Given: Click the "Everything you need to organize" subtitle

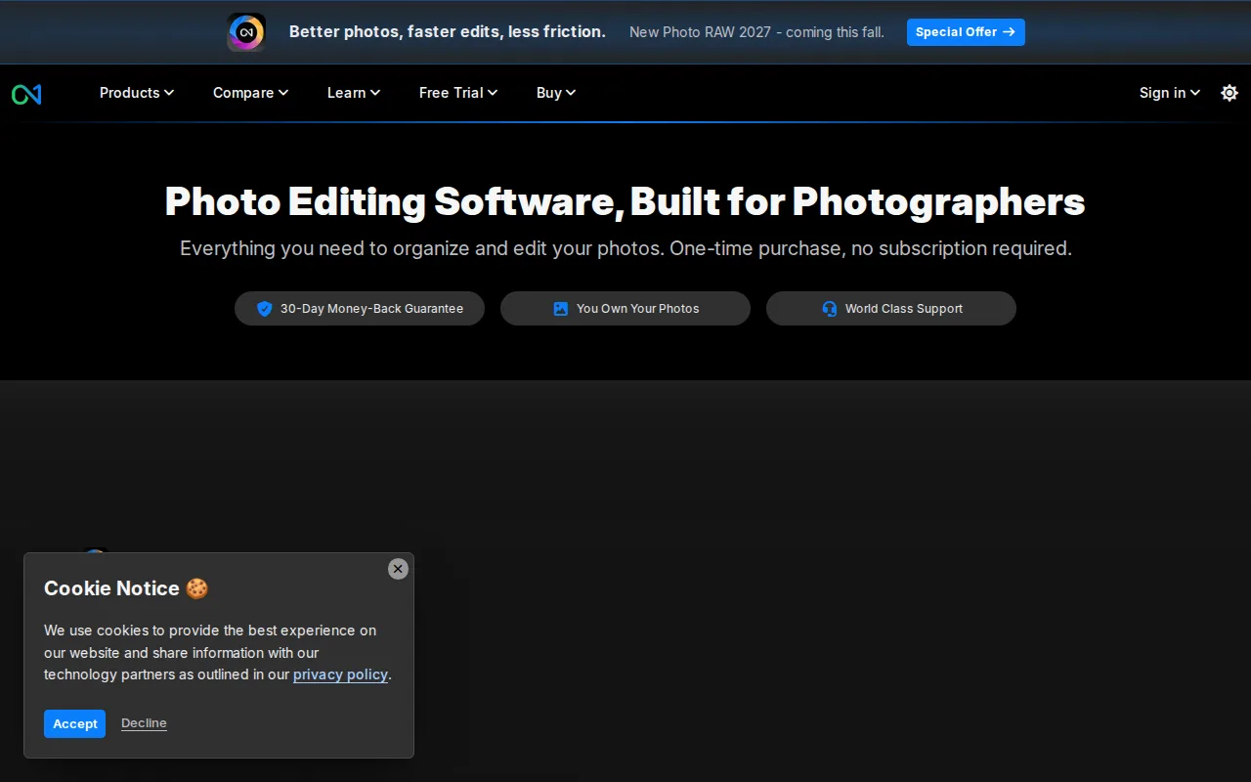Looking at the screenshot, I should click(625, 248).
